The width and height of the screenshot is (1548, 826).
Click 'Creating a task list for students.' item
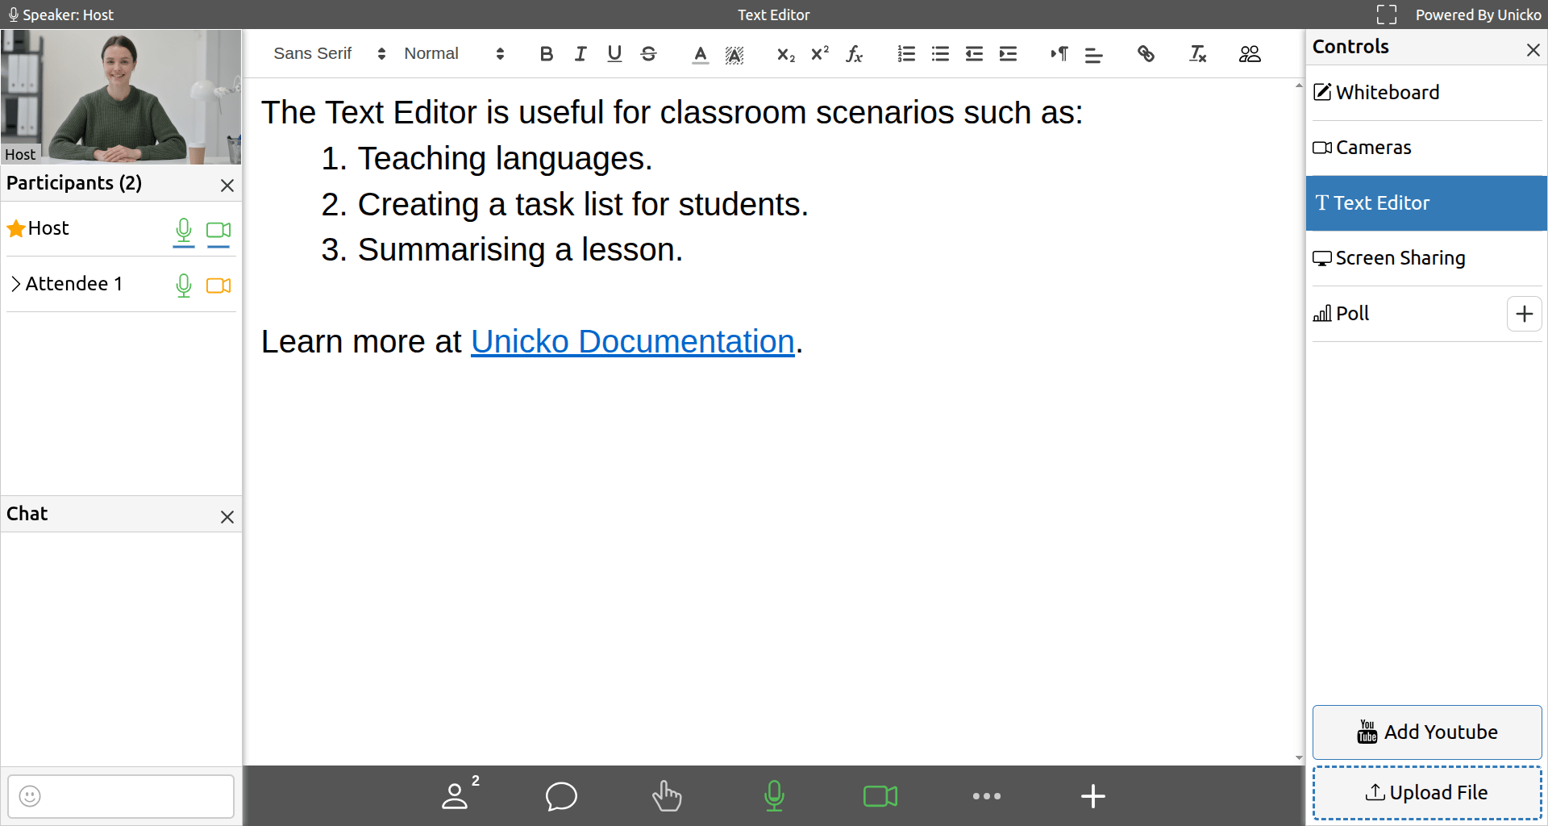pos(582,205)
